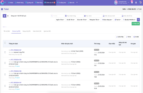Switch to the Quá hạn tab
Image resolution: width=143 pixels, height=93 pixels.
[x=47, y=31]
